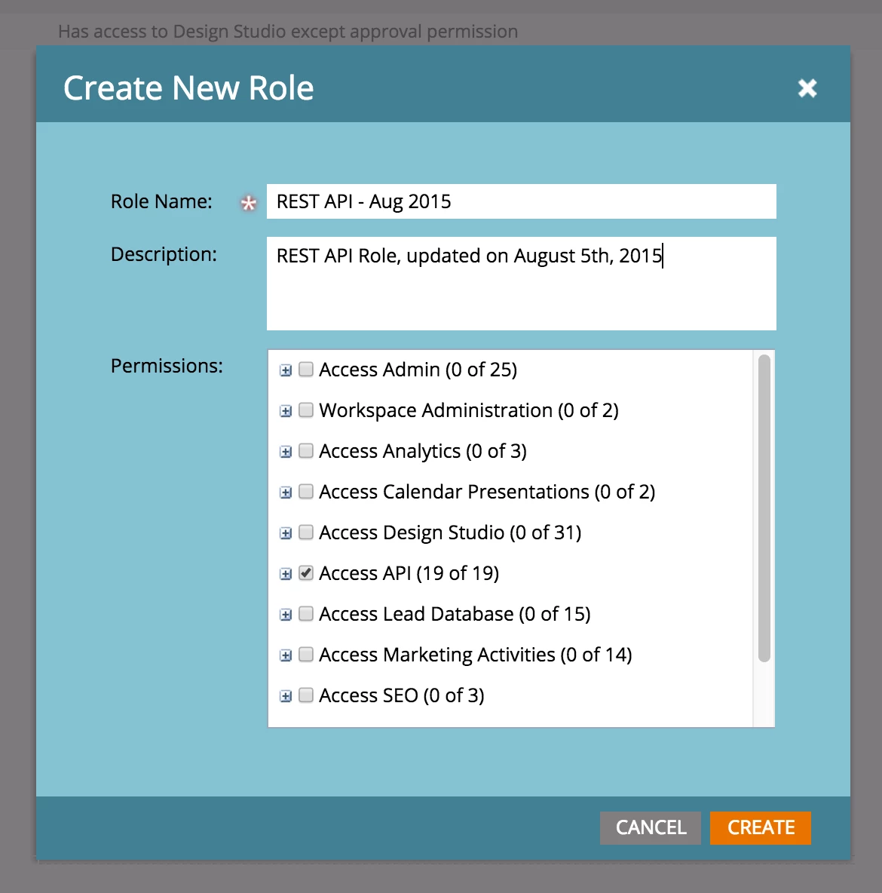This screenshot has width=882, height=893.
Task: Click the 'Create New Role' dialog title
Action: point(188,87)
